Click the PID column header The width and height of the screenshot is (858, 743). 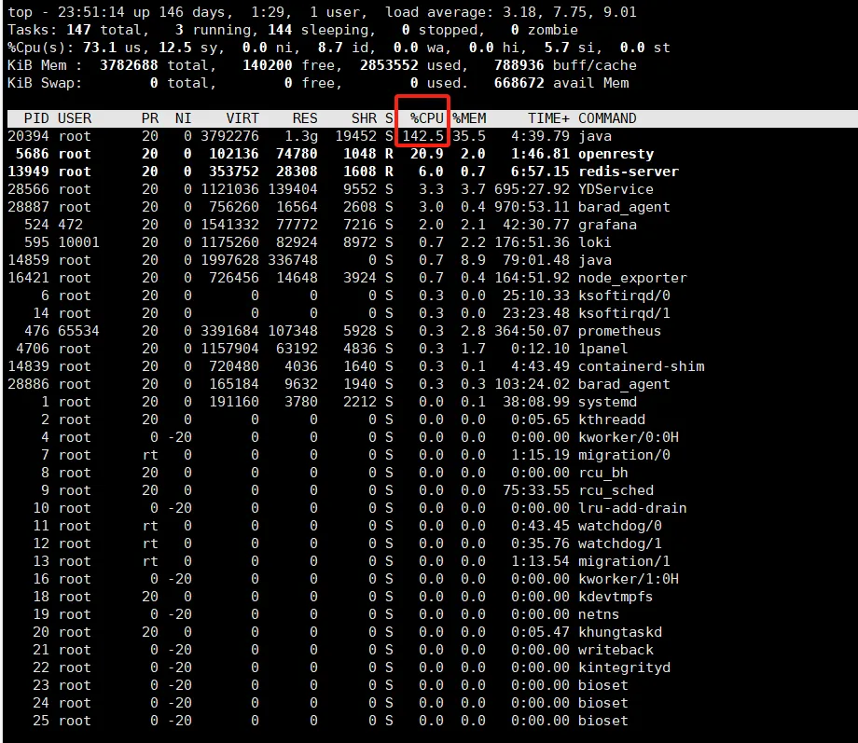point(36,118)
